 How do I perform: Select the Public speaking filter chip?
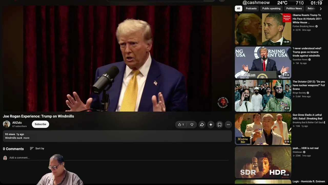point(271,8)
